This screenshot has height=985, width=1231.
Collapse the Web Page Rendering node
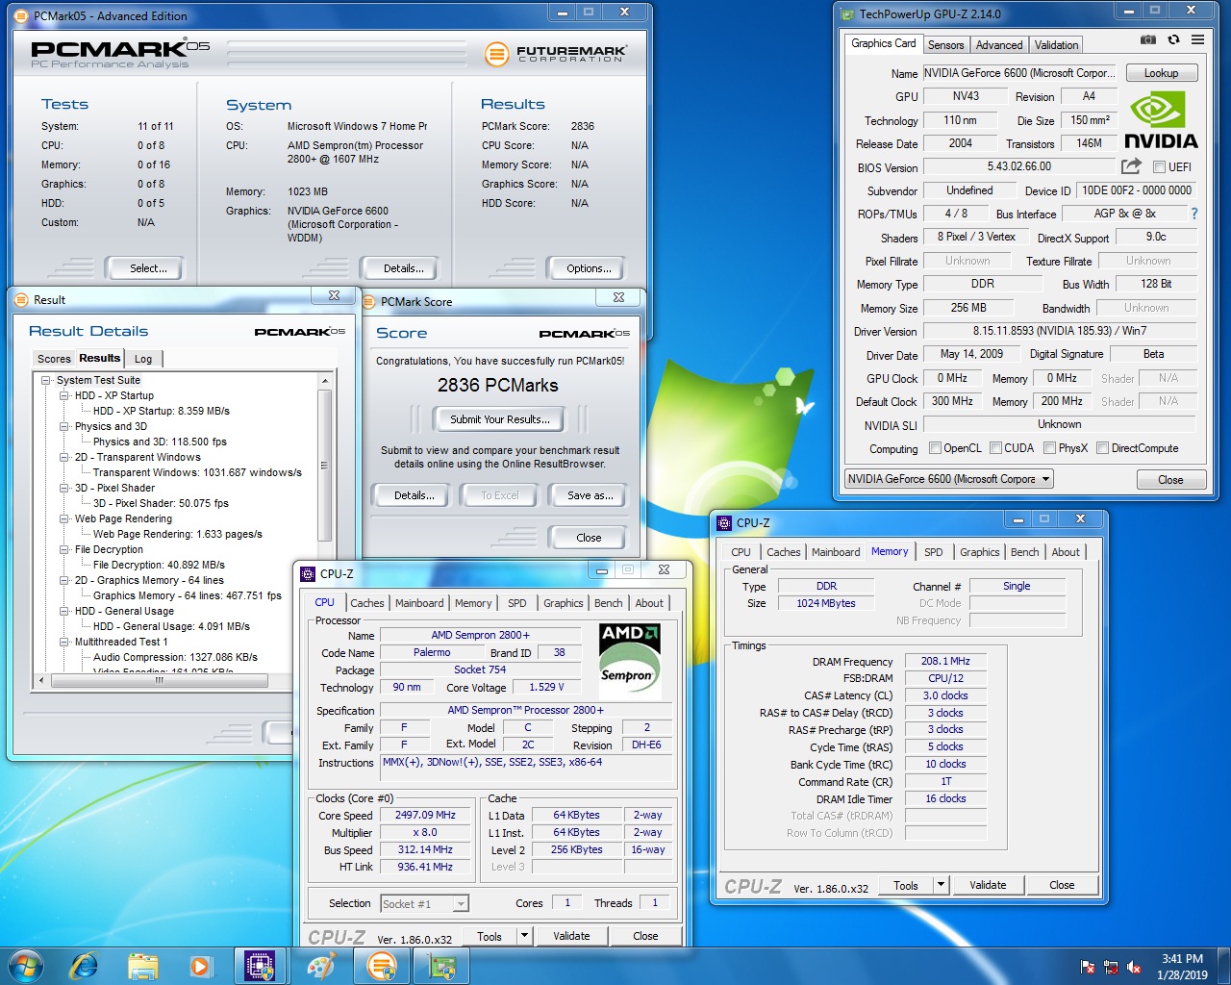click(64, 518)
